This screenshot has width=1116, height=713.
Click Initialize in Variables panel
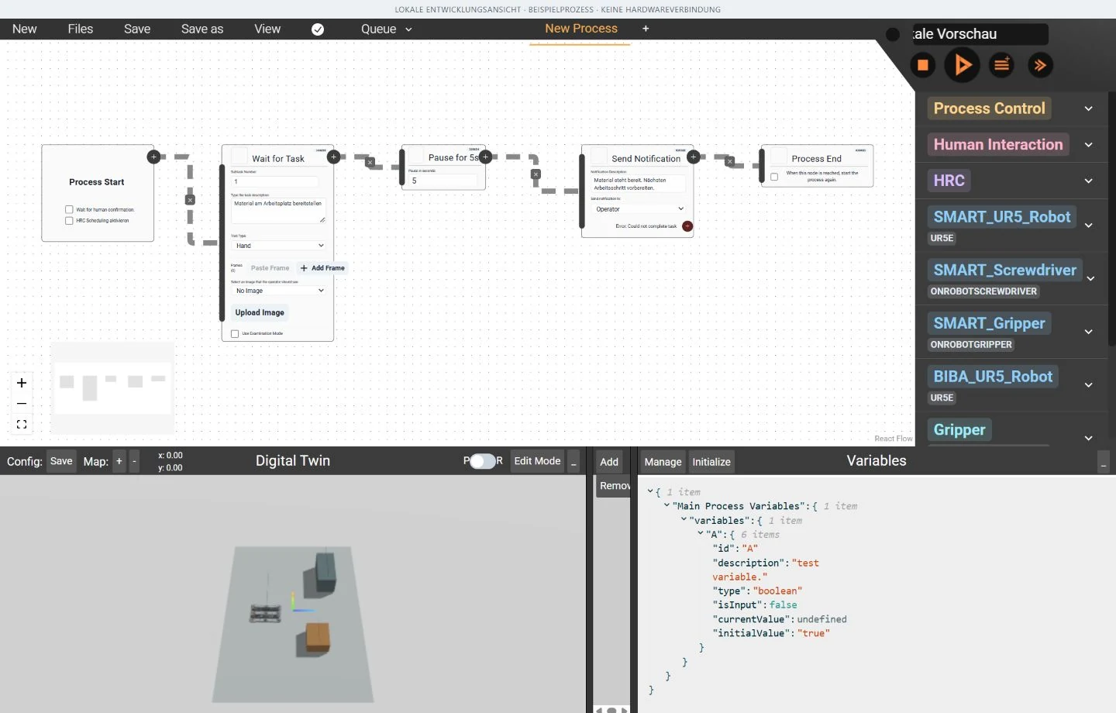click(x=711, y=462)
